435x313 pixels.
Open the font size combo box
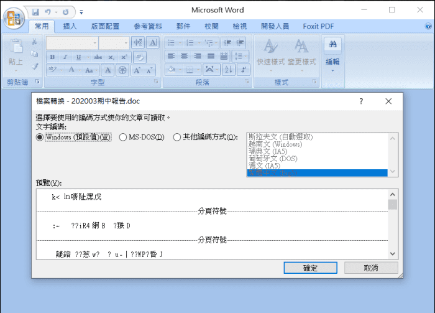[x=114, y=43]
